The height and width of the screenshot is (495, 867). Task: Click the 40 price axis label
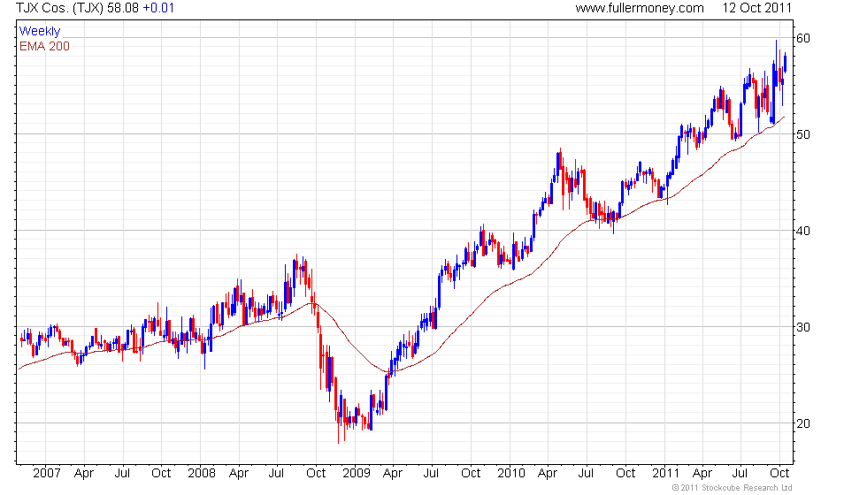(x=803, y=231)
